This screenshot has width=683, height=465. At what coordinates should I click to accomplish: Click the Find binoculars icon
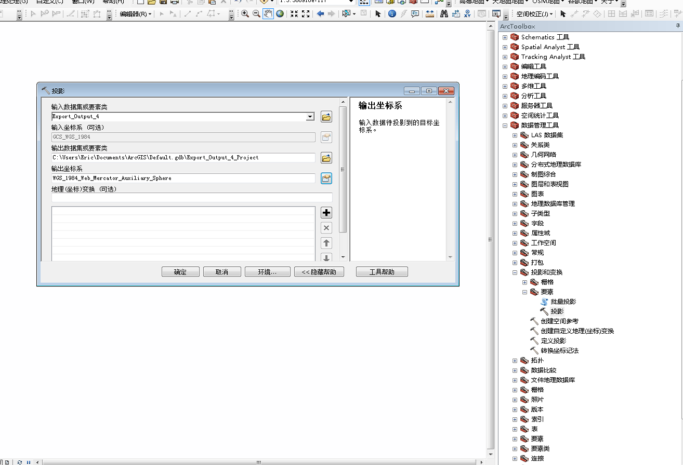coord(444,15)
